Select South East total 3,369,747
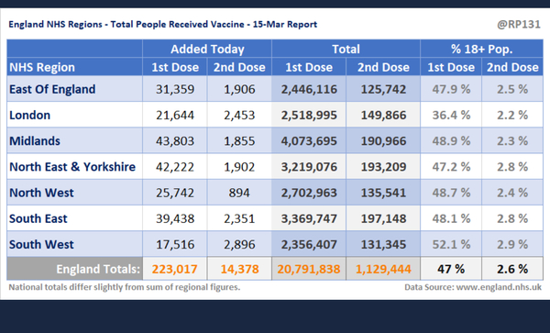The image size is (550, 333). tap(309, 218)
